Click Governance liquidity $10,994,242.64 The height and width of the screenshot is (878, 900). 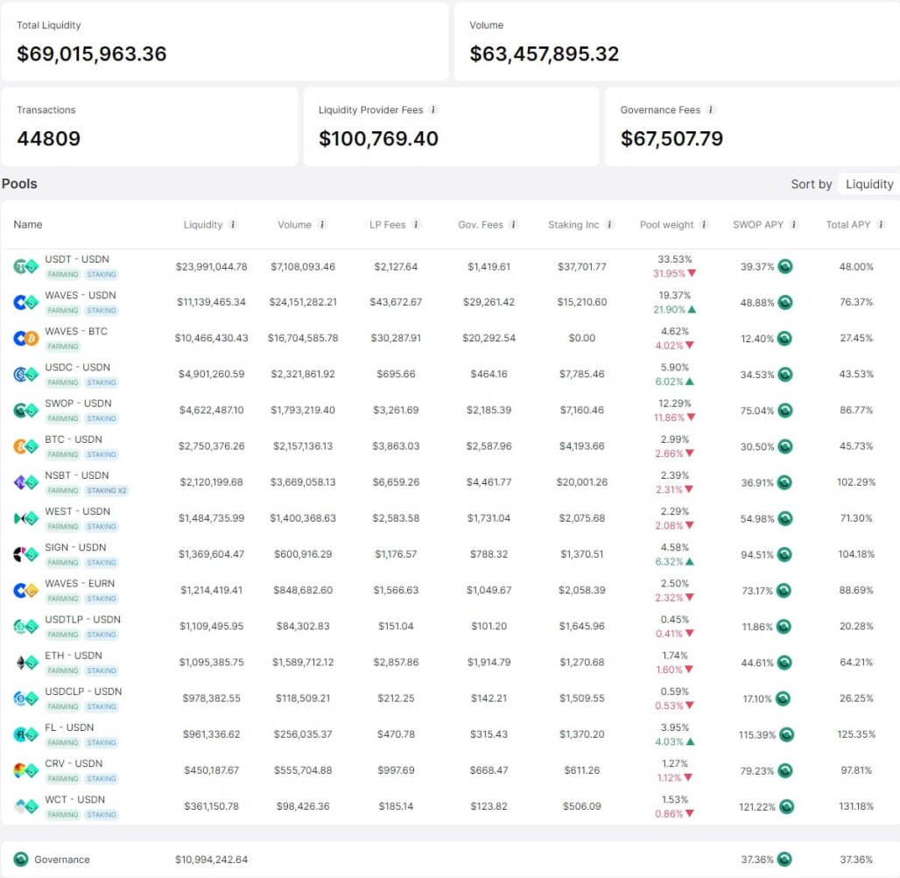(211, 859)
